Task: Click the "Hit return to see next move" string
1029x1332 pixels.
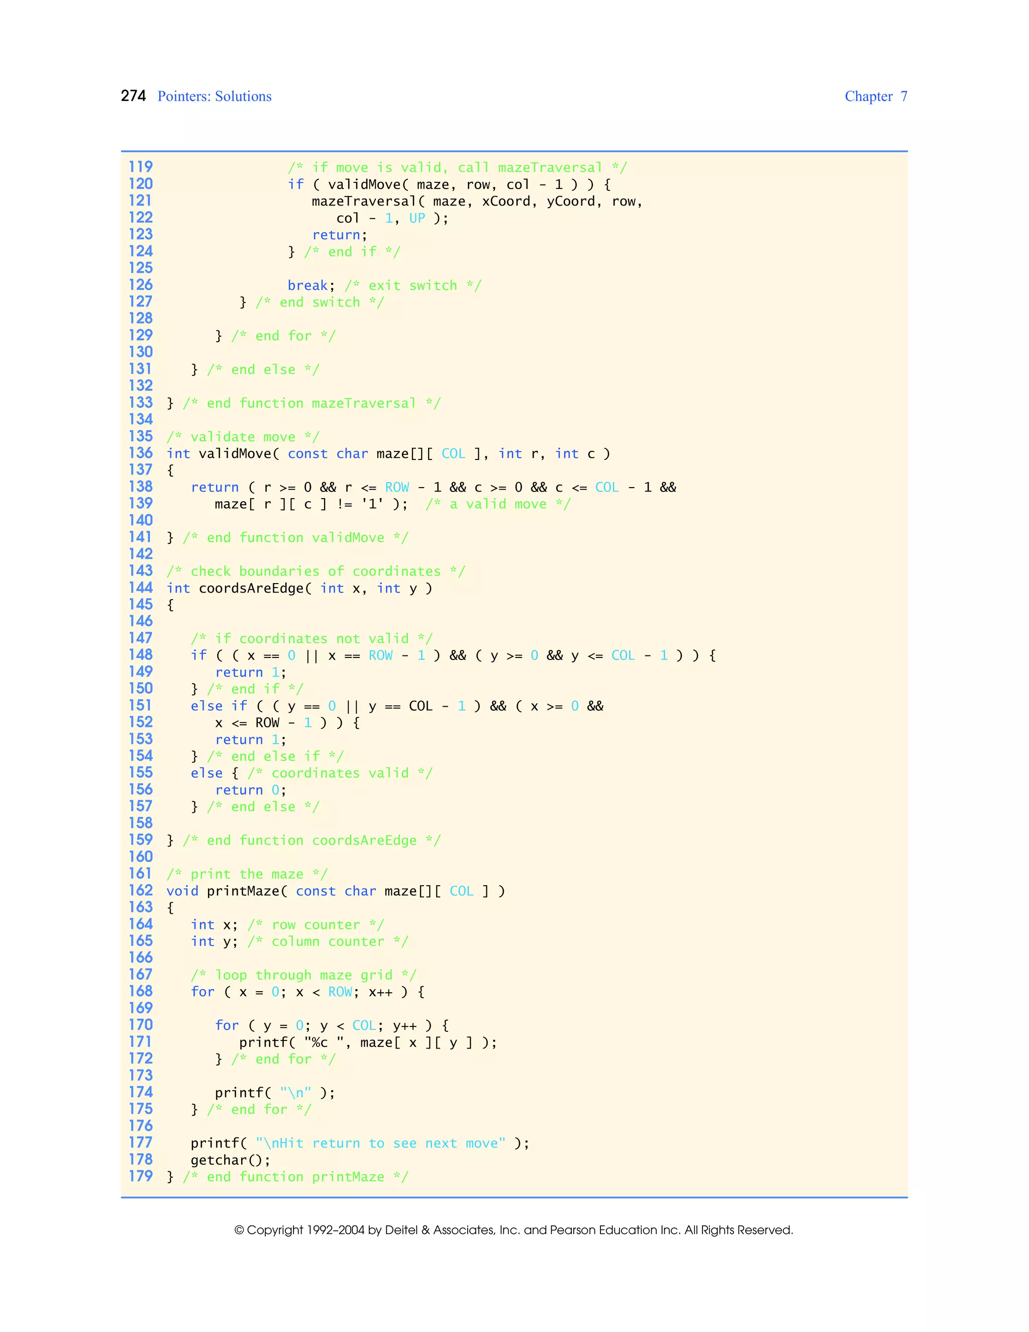Action: pos(380,1144)
